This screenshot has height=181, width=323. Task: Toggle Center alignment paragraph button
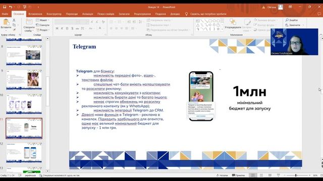click(117, 28)
